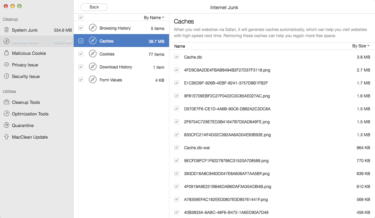Open the Quarantine utility
This screenshot has height=218, width=375.
point(37,125)
